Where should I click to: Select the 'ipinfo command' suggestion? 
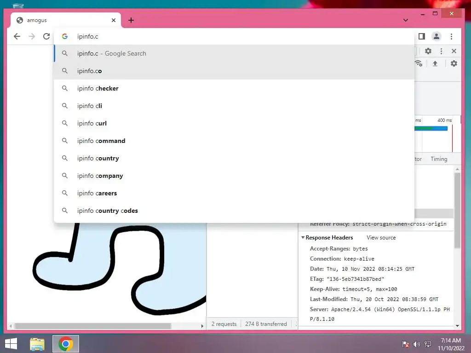pos(234,141)
